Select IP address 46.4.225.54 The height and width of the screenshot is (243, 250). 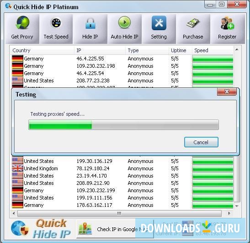90,73
